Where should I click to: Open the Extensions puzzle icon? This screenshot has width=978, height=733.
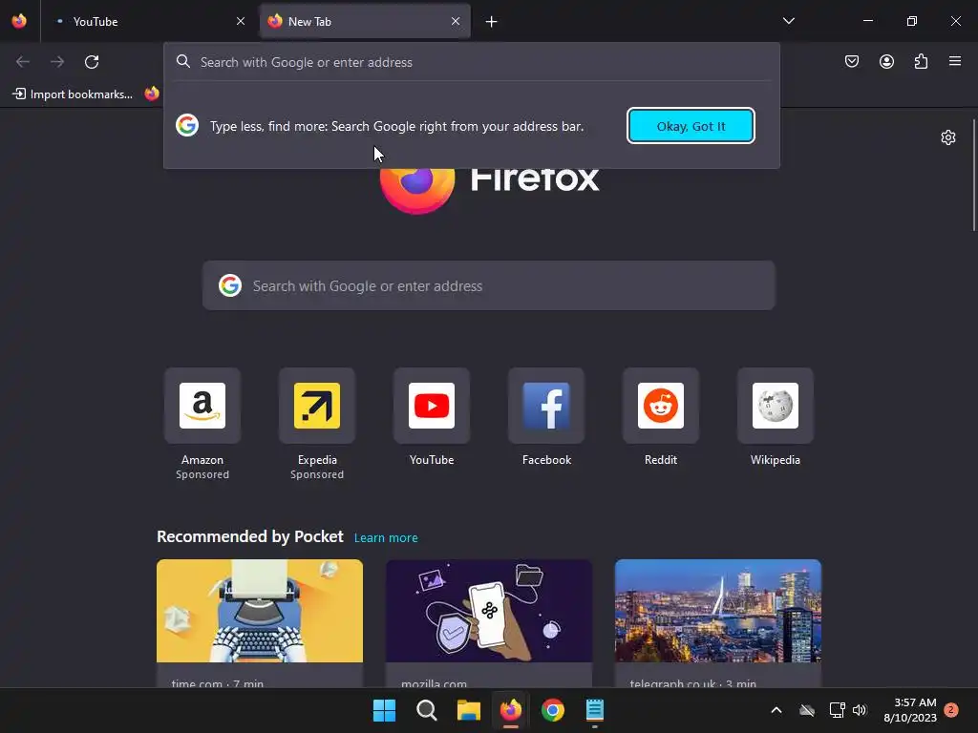922,61
